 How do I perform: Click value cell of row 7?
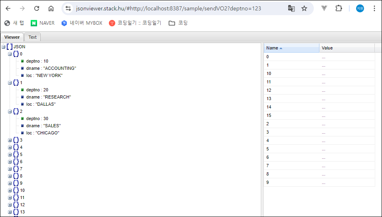(x=347, y=166)
